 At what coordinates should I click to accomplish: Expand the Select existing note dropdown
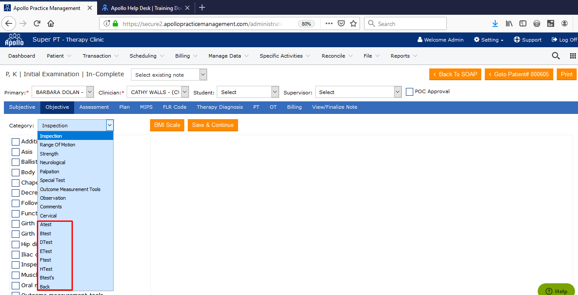169,75
